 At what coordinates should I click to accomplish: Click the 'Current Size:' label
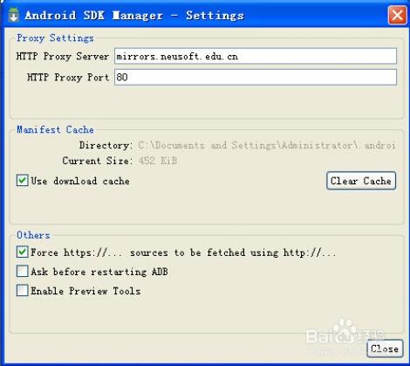coord(98,161)
